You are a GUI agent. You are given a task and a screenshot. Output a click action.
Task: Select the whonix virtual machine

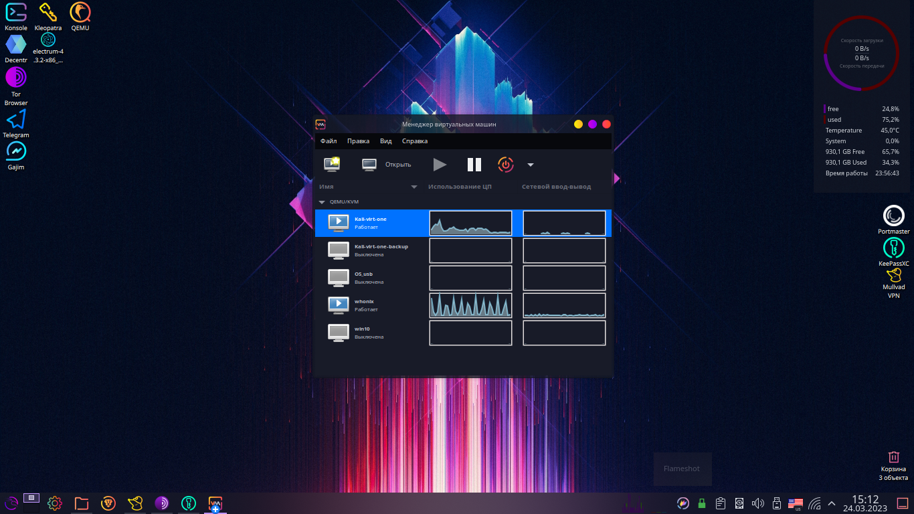point(365,305)
